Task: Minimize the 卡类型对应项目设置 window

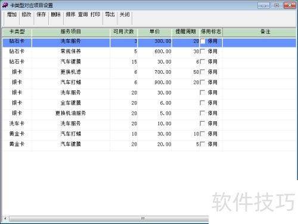Action: pos(263,5)
